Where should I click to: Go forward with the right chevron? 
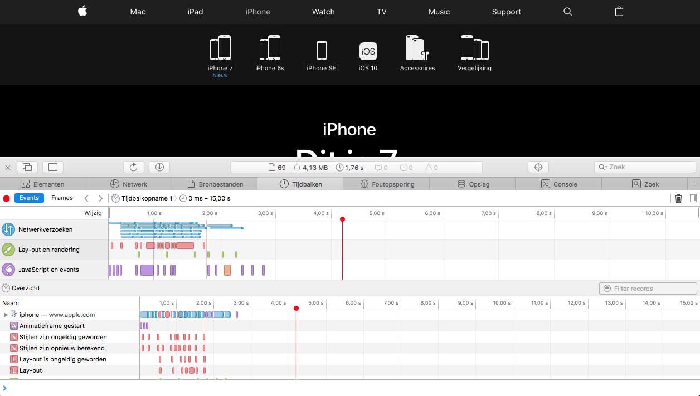coord(100,198)
